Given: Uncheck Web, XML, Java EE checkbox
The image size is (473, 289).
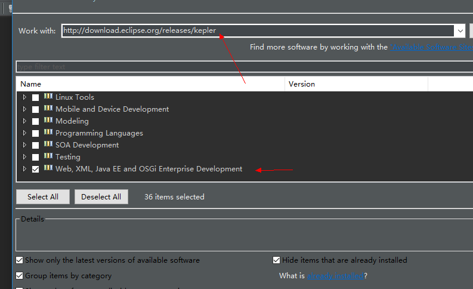Looking at the screenshot, I should (36, 169).
